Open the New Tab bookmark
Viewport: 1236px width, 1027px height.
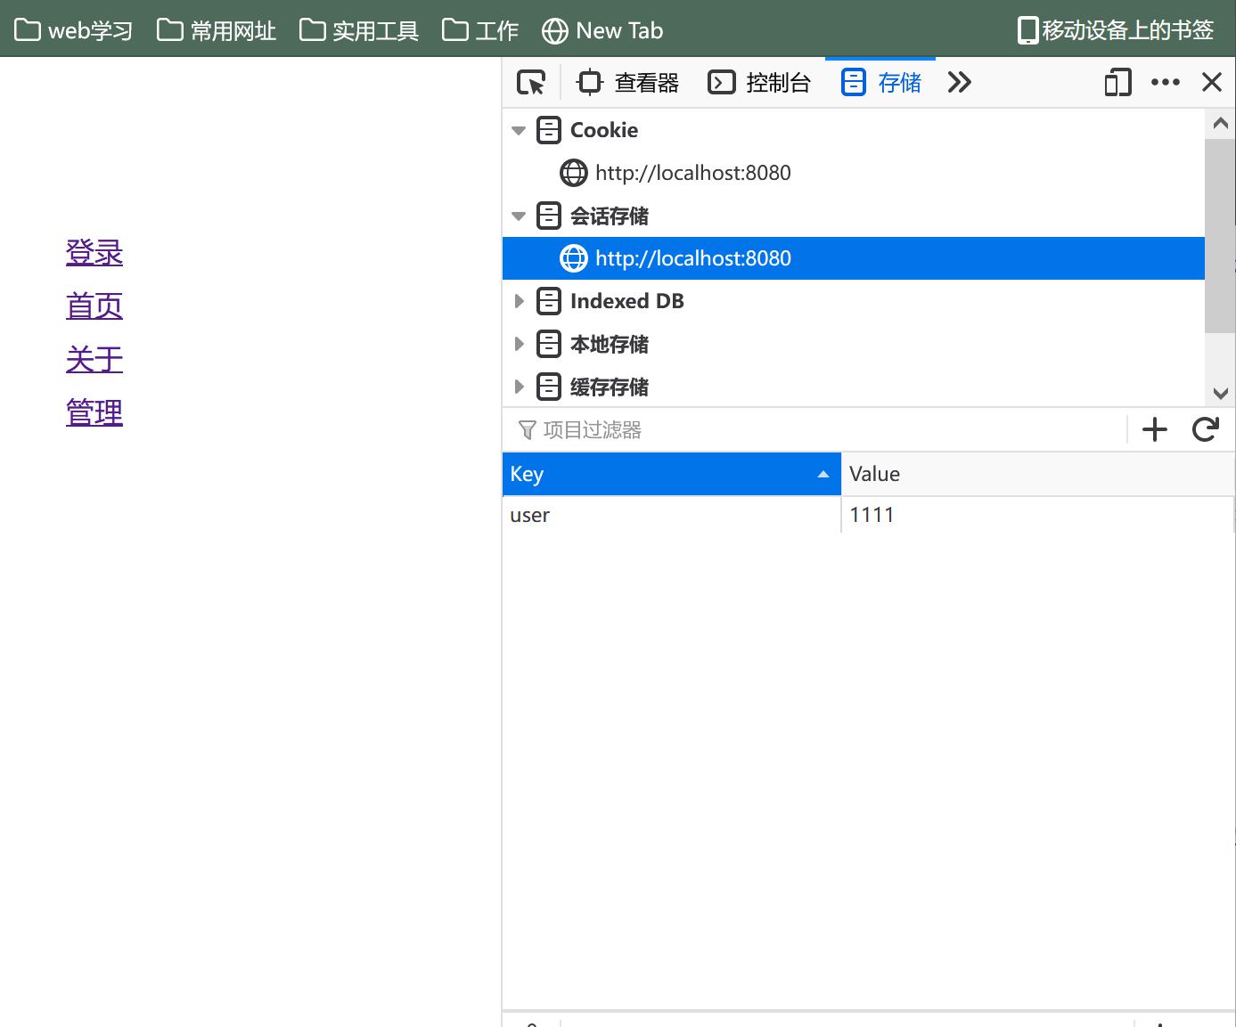coord(603,30)
